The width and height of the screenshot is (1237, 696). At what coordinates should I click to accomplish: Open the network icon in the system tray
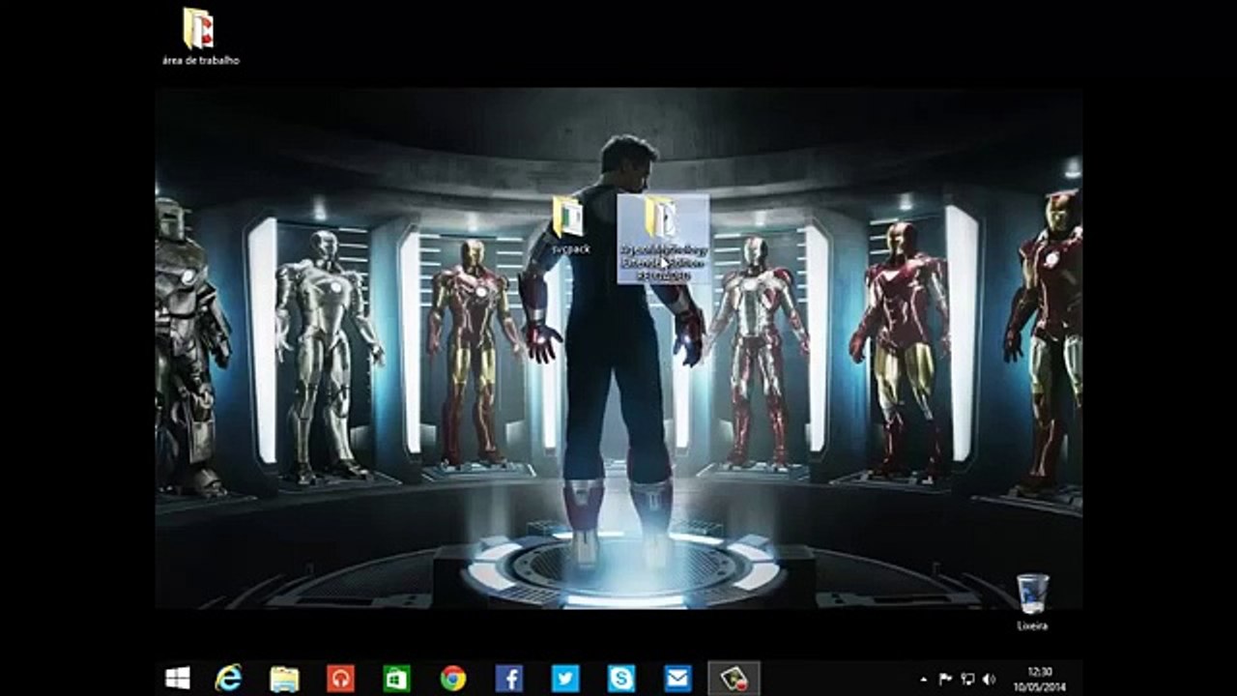coord(967,679)
